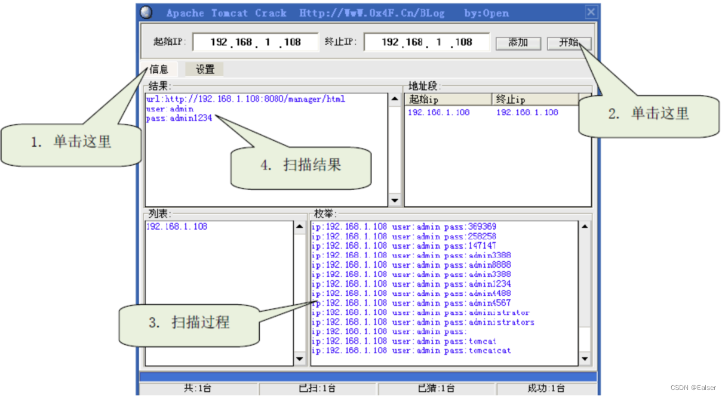Click the 枚举 box scroll down arrow
Image resolution: width=725 pixels, height=396 pixels.
click(585, 359)
